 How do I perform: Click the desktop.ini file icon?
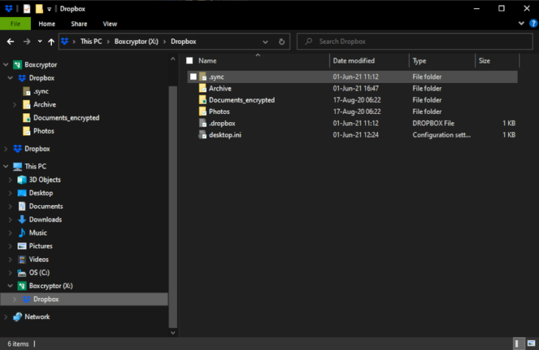(203, 135)
